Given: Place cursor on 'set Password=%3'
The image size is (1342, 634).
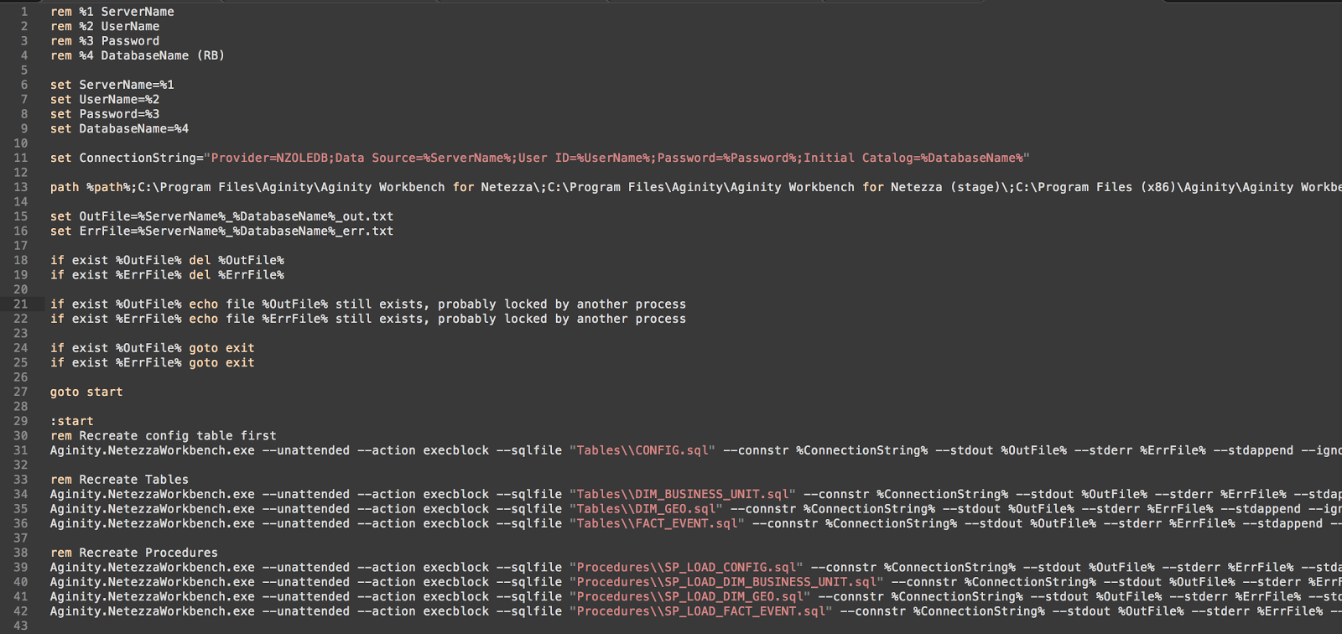Looking at the screenshot, I should (105, 114).
